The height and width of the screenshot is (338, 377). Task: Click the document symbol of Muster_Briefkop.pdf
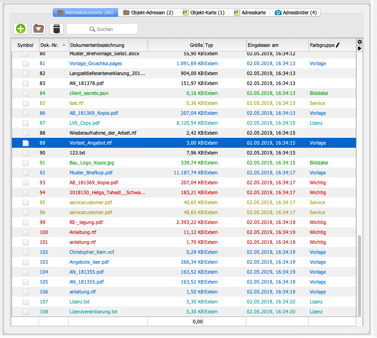25,173
